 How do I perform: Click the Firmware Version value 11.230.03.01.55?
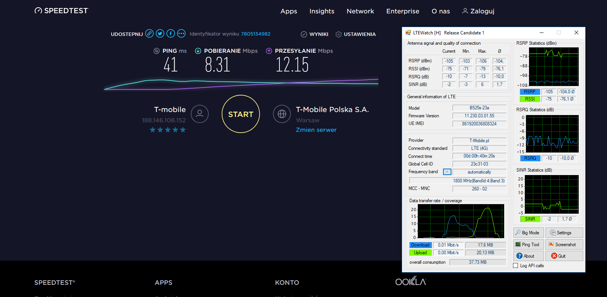[479, 116]
